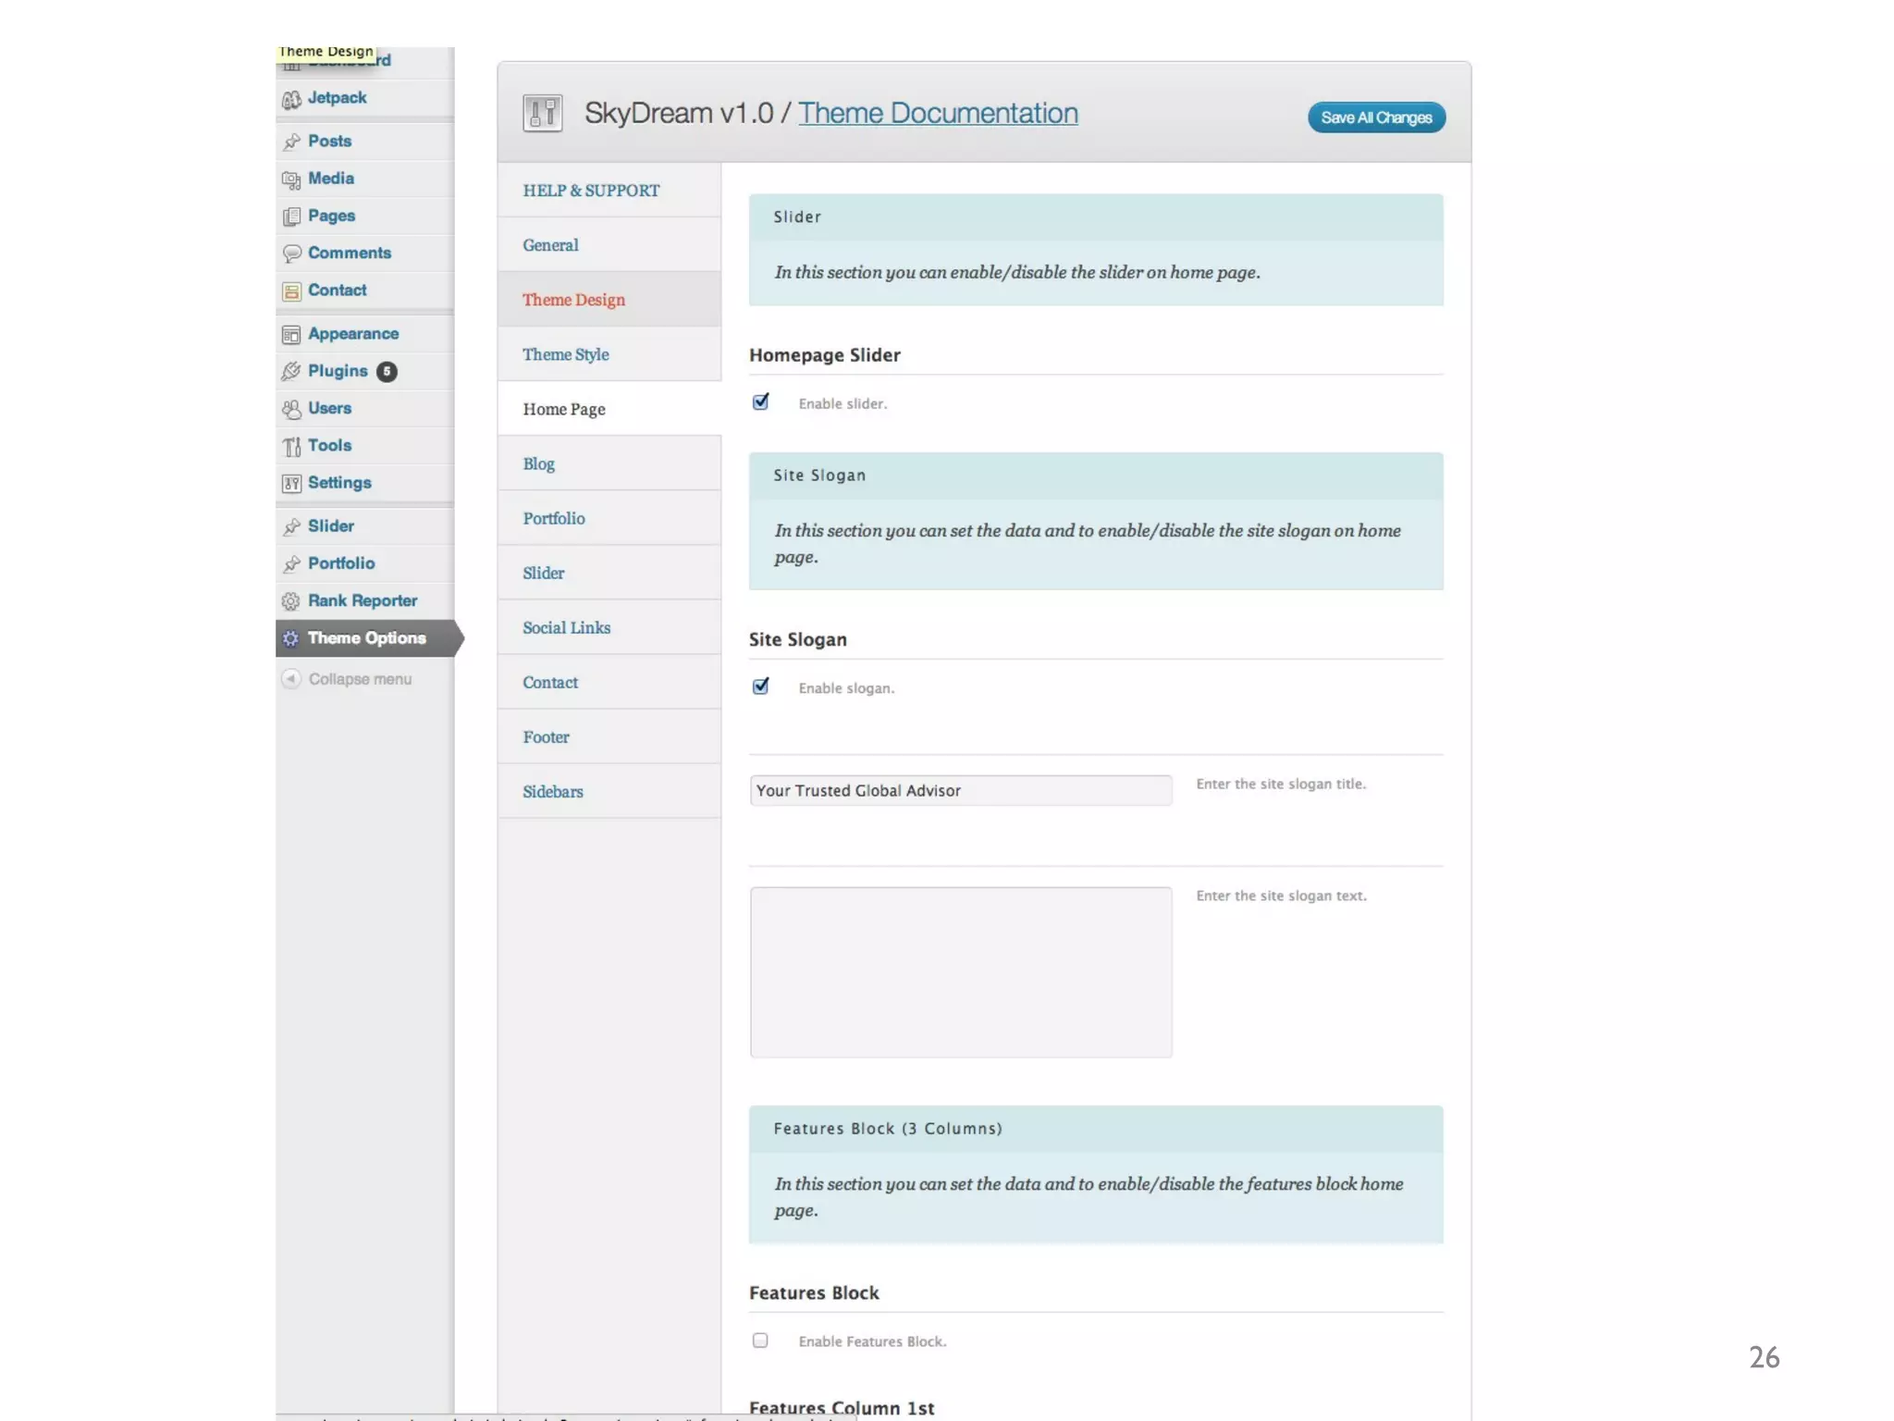Click the Media icon in sidebar
This screenshot has width=1894, height=1421.
coord(291,179)
